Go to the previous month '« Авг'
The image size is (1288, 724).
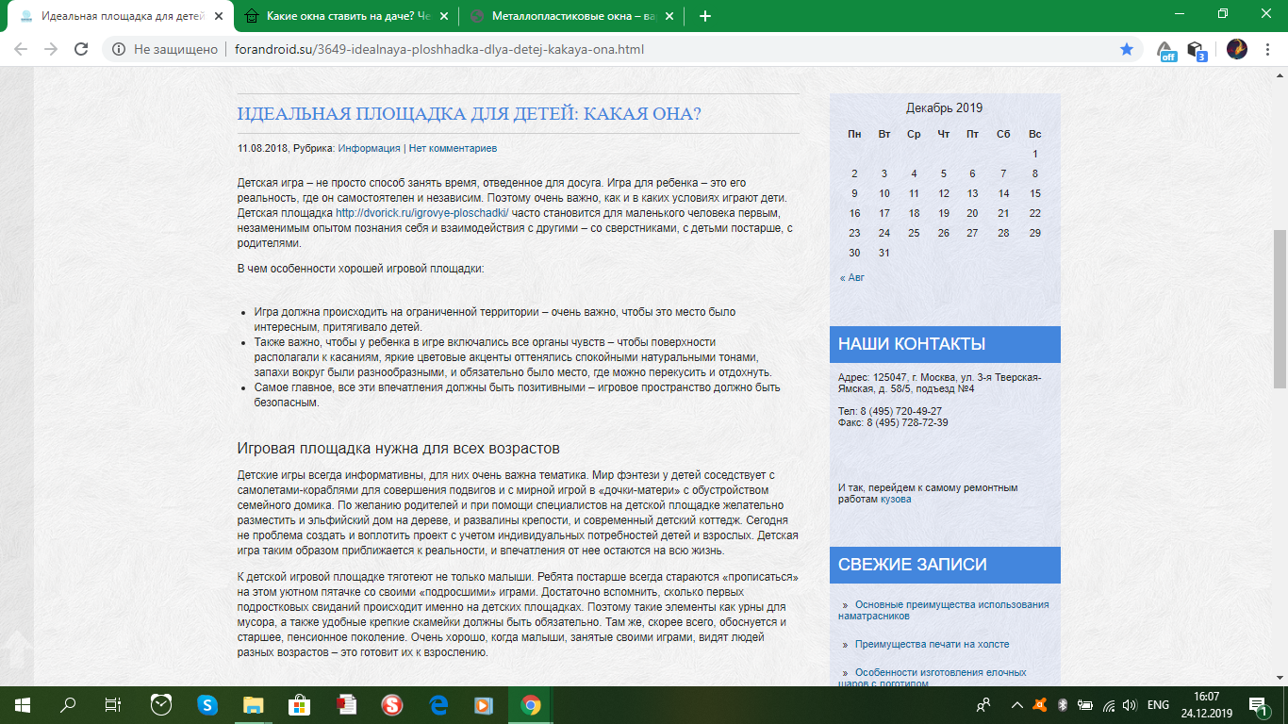click(x=851, y=277)
